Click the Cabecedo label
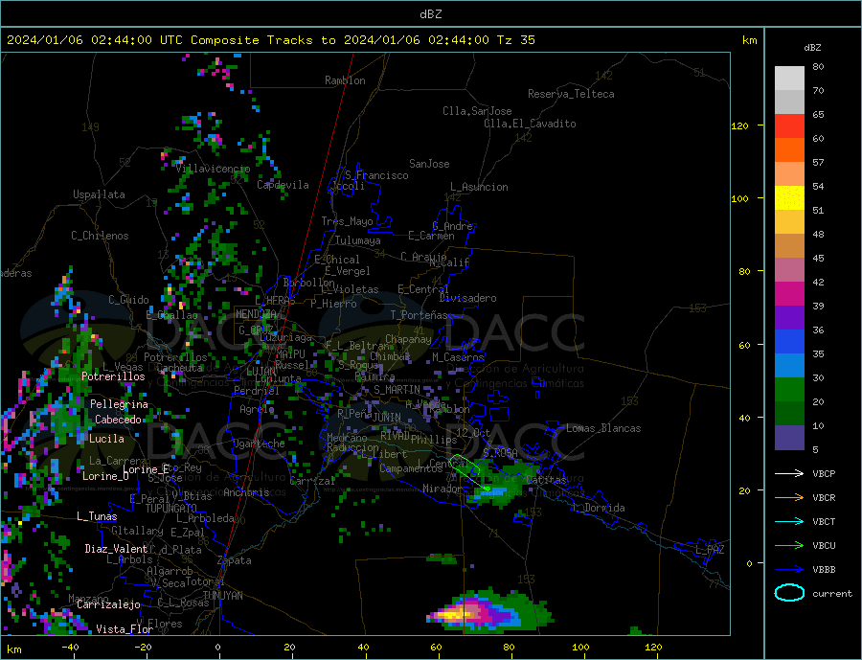Screen dimensions: 862x660 pyautogui.click(x=118, y=420)
